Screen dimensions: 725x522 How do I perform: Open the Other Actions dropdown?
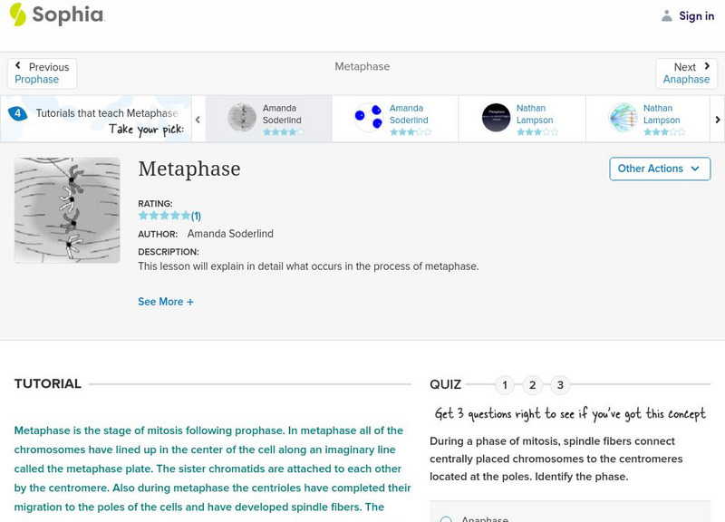(659, 169)
